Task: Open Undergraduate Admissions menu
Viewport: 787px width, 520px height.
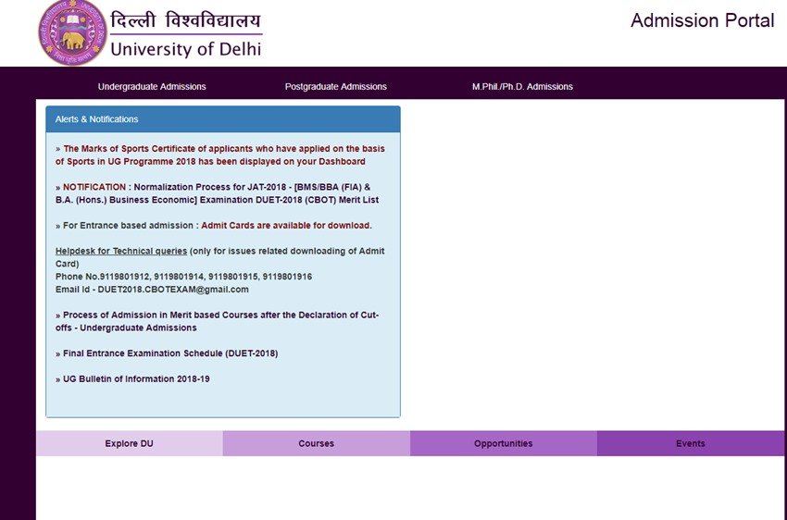Action: (x=152, y=87)
